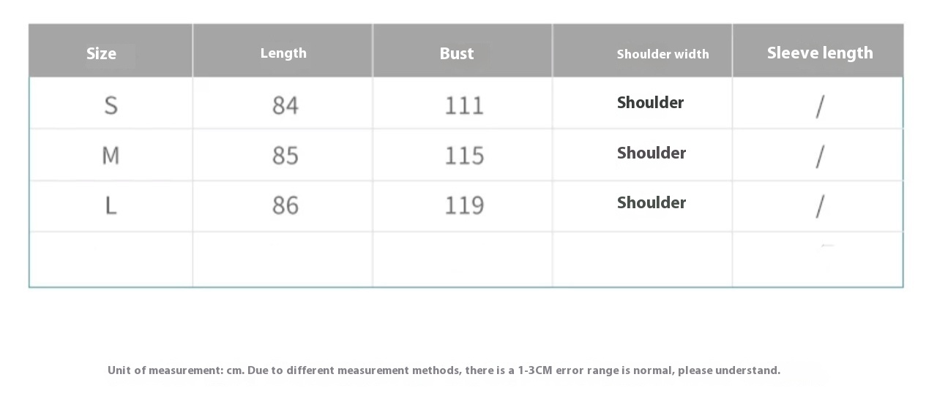Click the sleeve length slash in L row
Image resolution: width=937 pixels, height=396 pixels.
[x=820, y=207]
